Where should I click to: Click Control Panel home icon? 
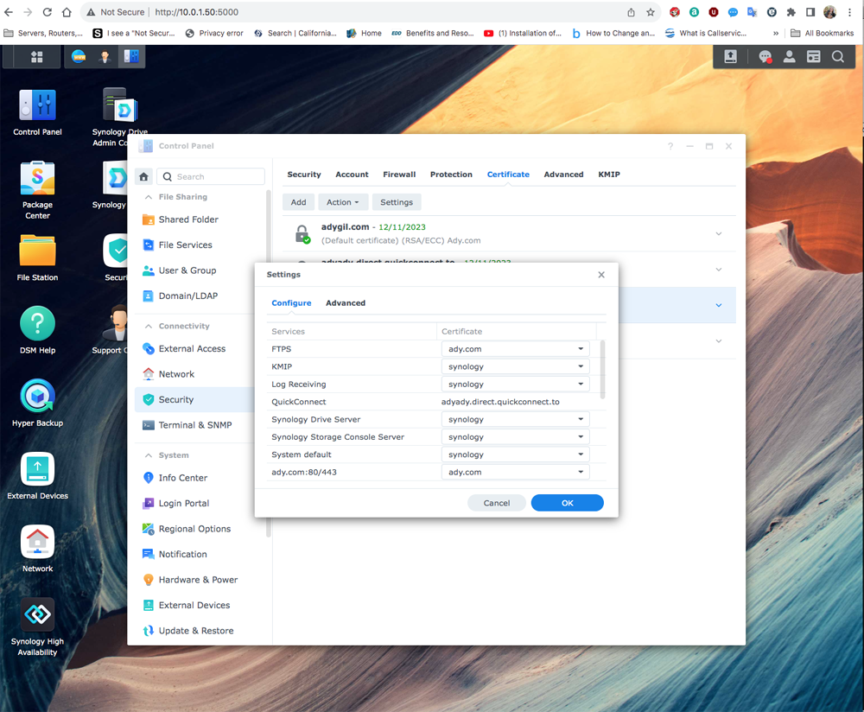pos(144,176)
